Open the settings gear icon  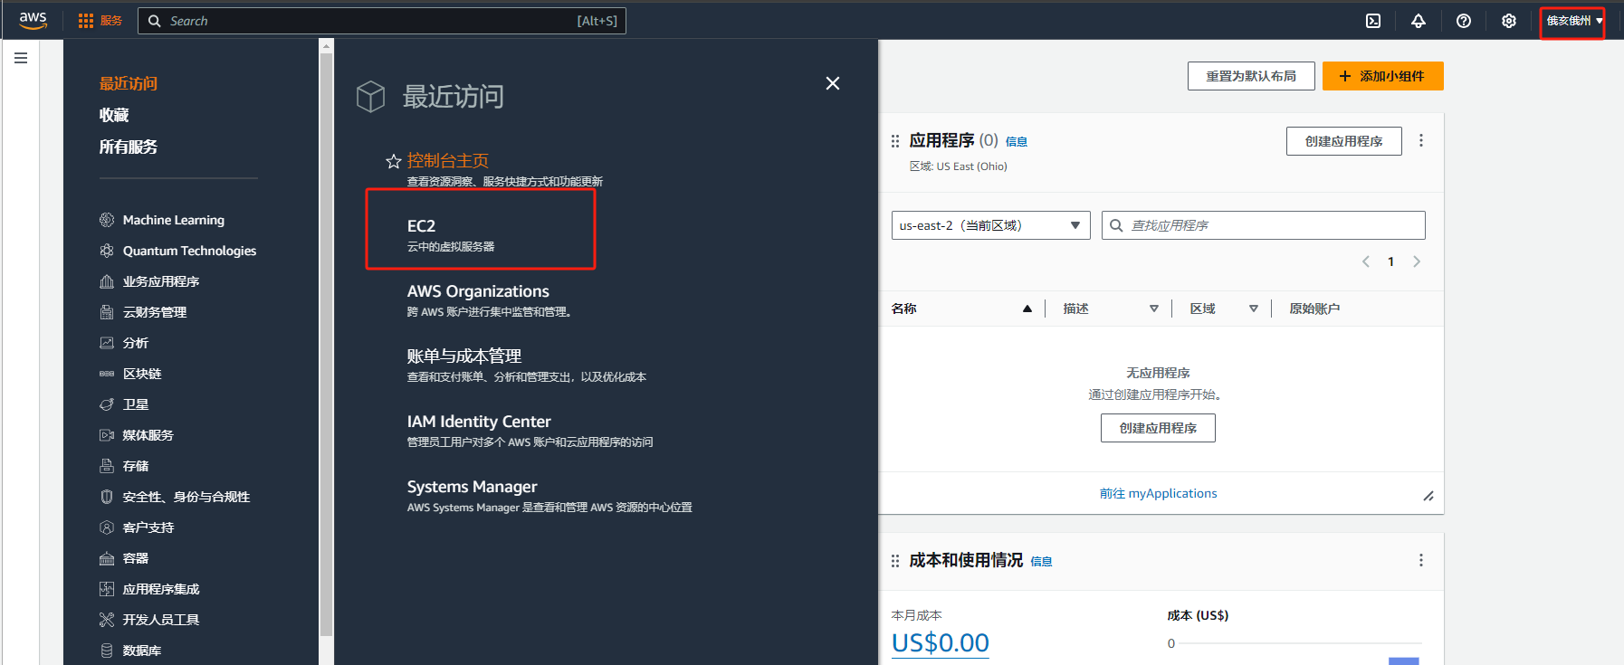(1509, 21)
